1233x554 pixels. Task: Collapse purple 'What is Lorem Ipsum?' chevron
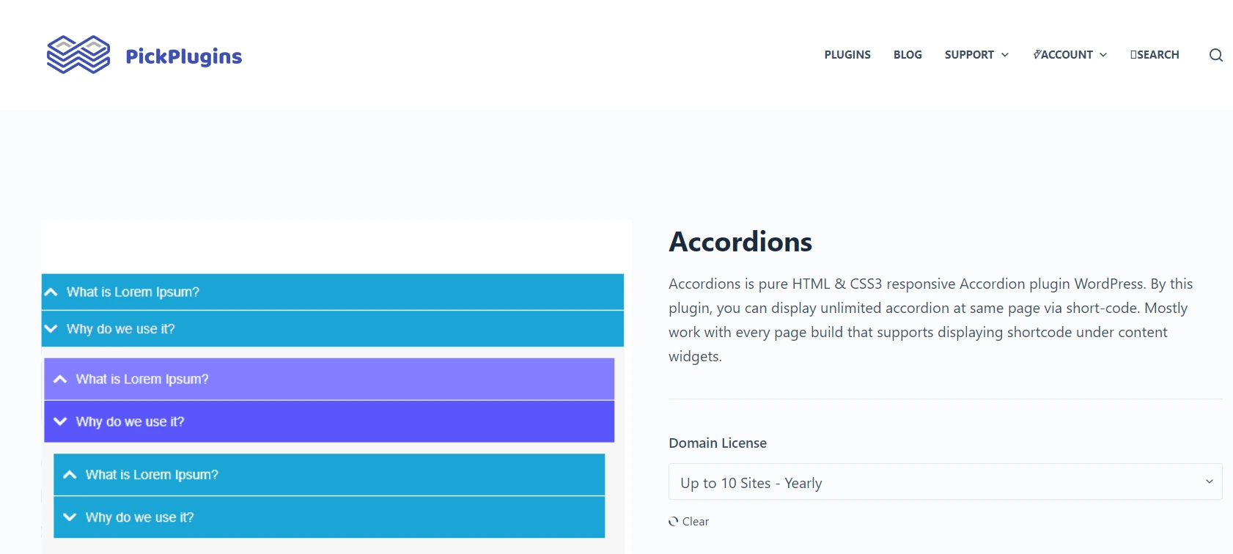coord(60,379)
